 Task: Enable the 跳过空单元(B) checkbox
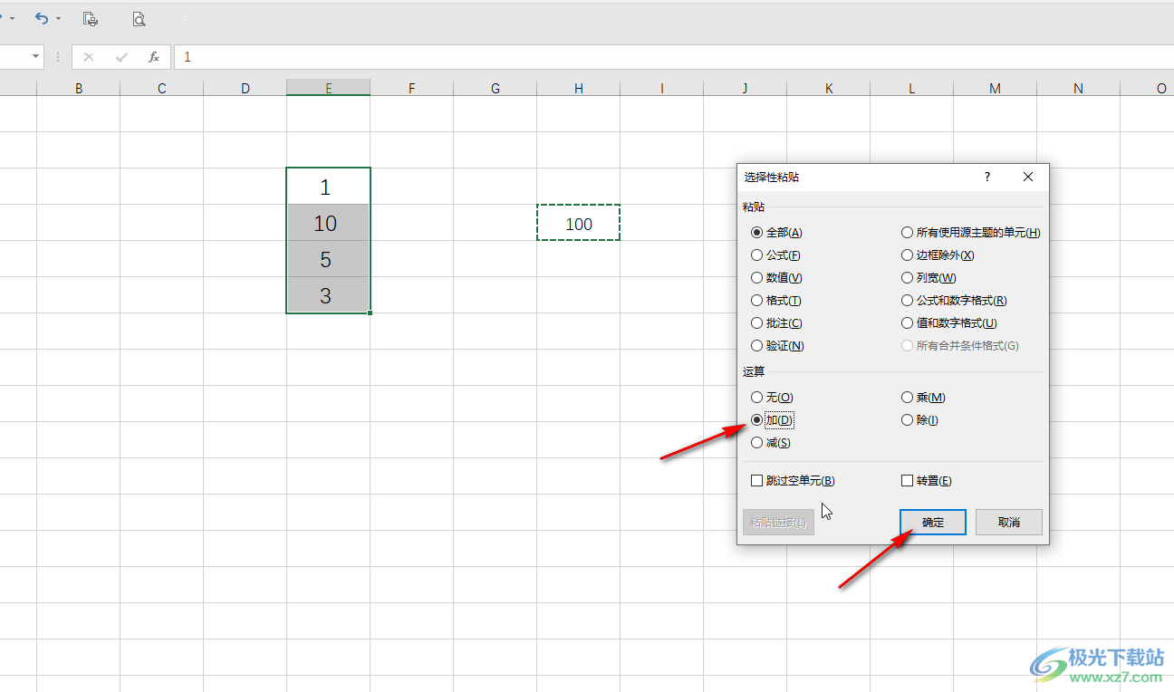click(793, 481)
